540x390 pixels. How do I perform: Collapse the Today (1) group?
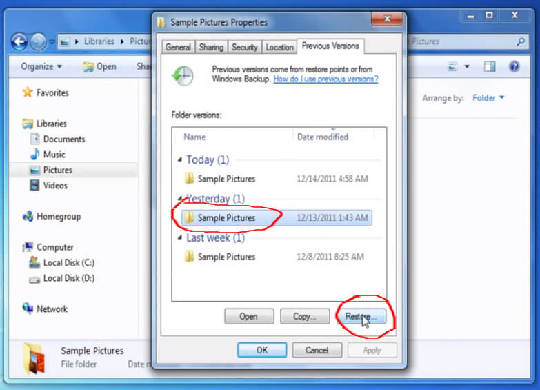tap(180, 159)
